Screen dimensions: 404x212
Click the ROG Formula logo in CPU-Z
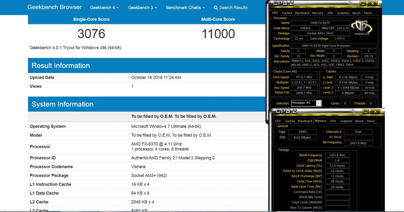[362, 28]
